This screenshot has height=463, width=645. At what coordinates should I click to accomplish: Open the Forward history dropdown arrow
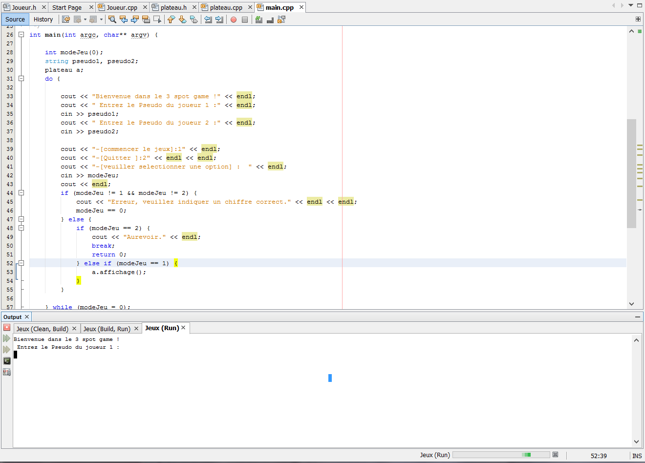101,20
